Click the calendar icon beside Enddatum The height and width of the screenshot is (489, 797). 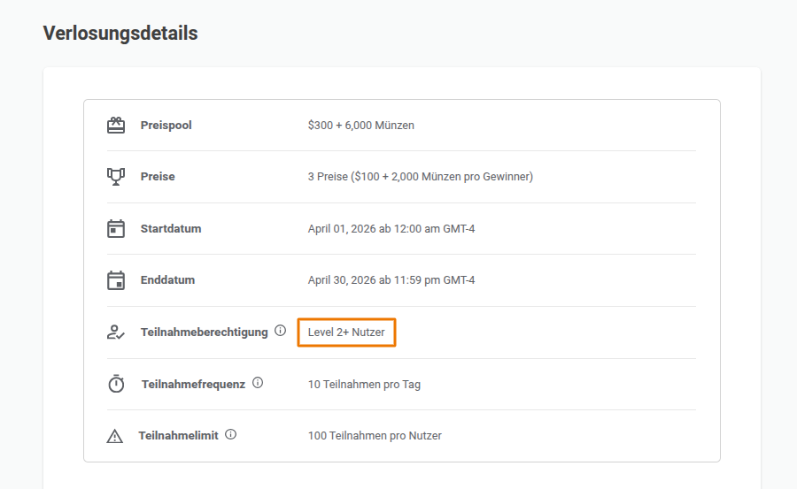116,280
